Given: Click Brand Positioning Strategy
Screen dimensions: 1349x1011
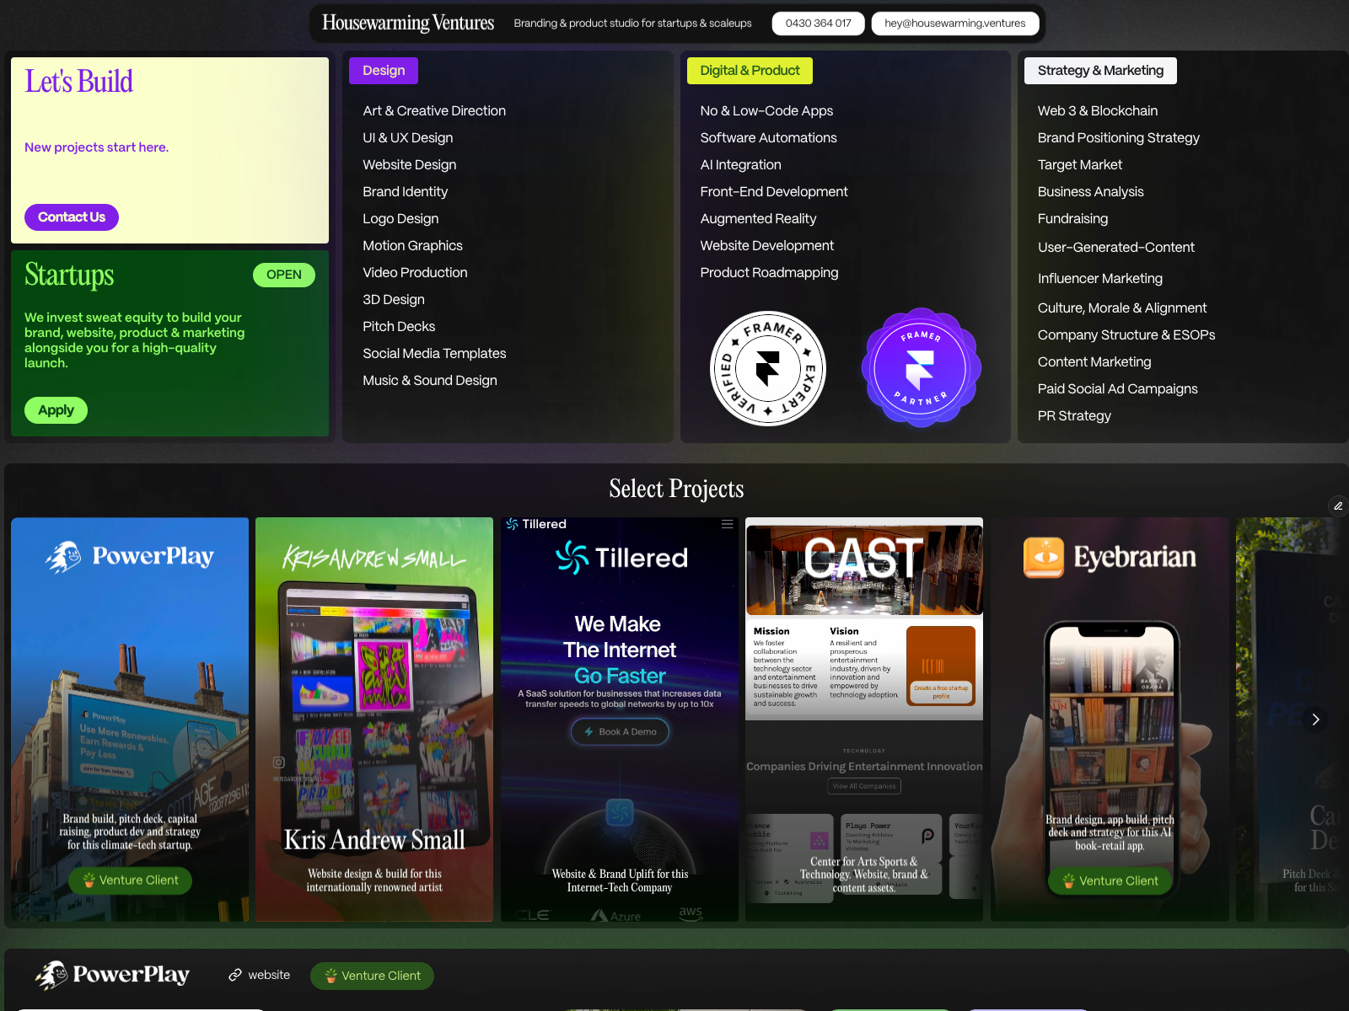Looking at the screenshot, I should pyautogui.click(x=1118, y=138).
